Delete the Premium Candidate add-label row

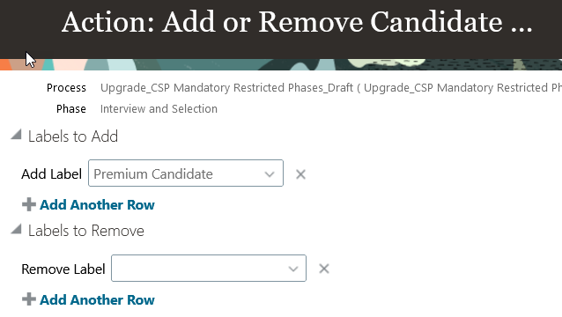[x=300, y=174]
